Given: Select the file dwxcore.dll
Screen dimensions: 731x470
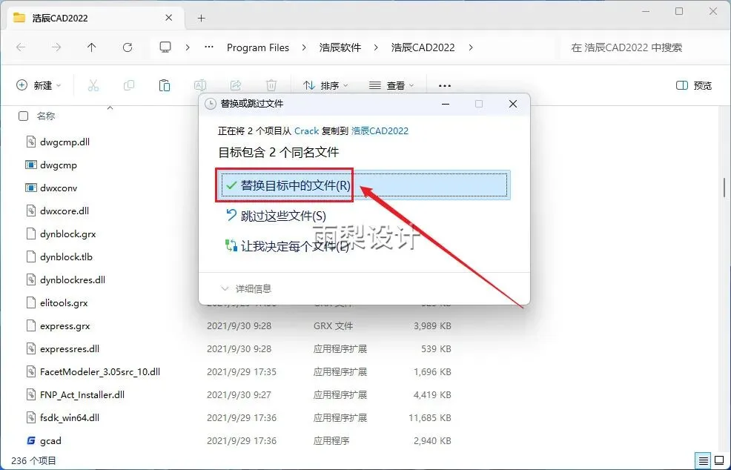Looking at the screenshot, I should [64, 211].
